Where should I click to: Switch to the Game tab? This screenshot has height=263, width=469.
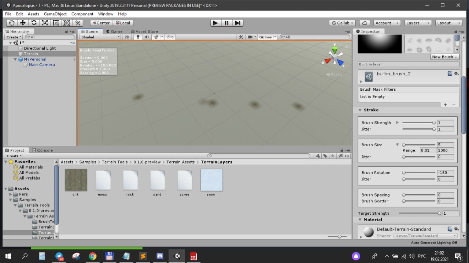click(x=114, y=31)
